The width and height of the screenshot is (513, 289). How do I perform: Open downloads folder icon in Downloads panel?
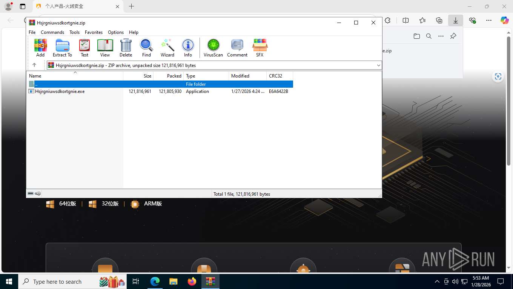416,36
